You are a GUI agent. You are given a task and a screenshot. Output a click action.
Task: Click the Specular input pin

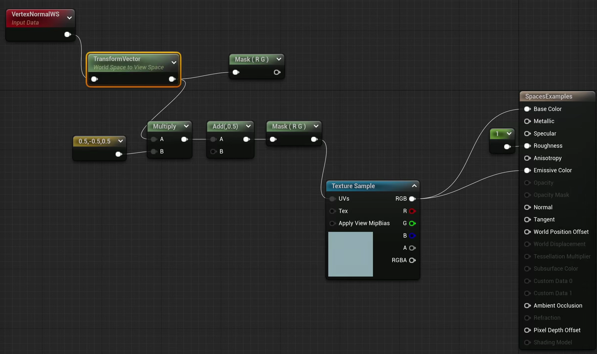coord(528,134)
